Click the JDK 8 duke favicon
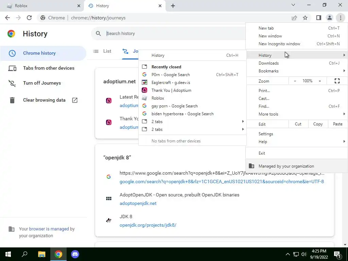This screenshot has width=348, height=261. 108,220
